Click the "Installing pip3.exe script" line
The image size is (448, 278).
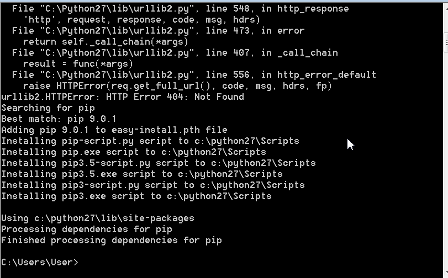click(136, 196)
